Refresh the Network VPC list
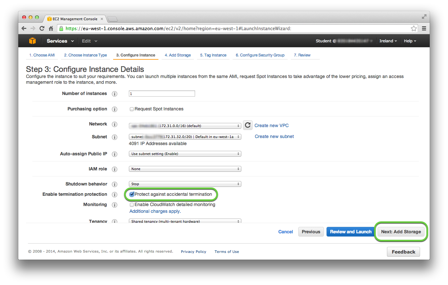 (247, 125)
